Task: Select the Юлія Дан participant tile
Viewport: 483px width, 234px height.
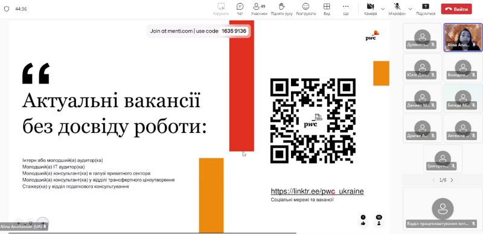Action: coord(422,67)
